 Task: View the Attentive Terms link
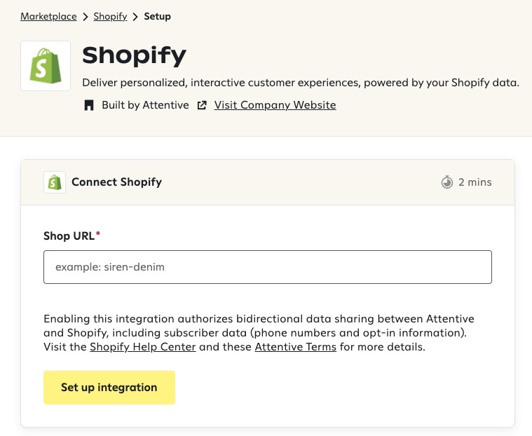[x=295, y=347]
